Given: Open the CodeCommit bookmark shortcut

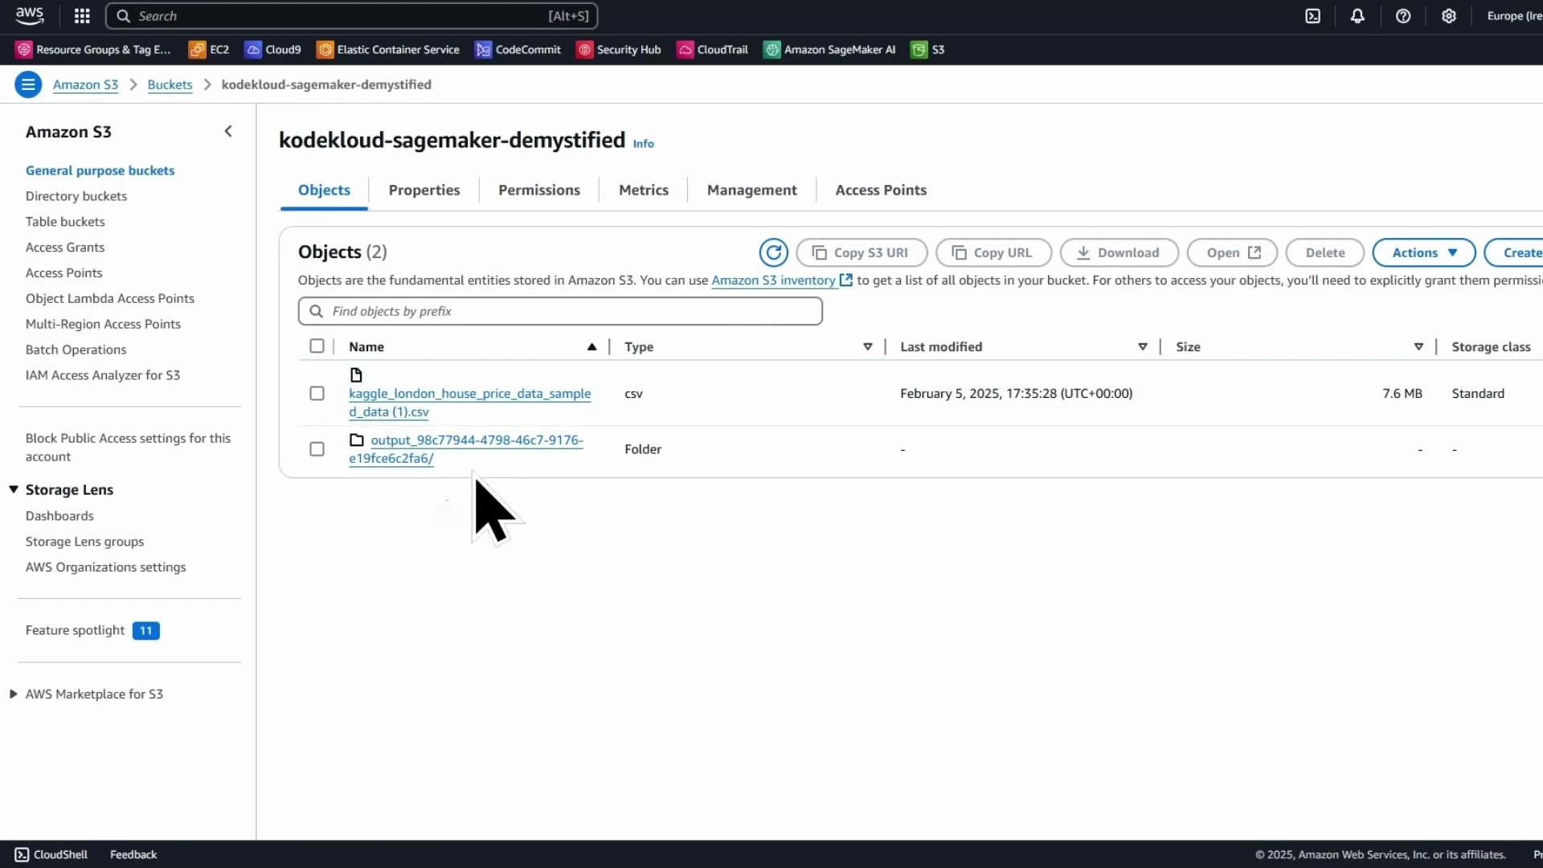Looking at the screenshot, I should coord(518,50).
